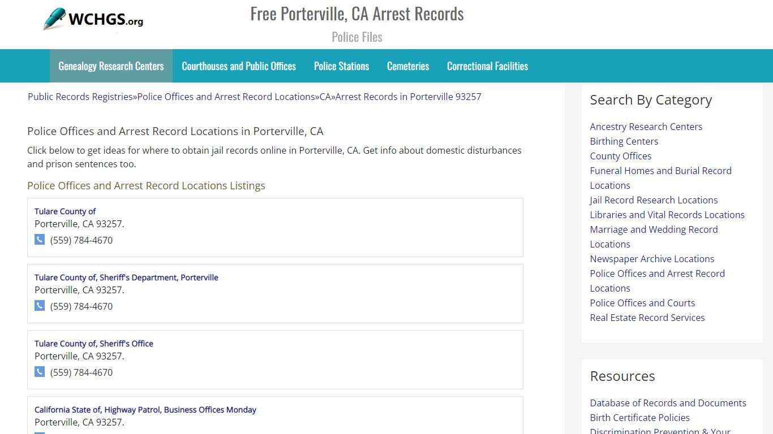This screenshot has width=773, height=434.
Task: Follow Public Records Registries breadcrumb
Action: [x=80, y=97]
